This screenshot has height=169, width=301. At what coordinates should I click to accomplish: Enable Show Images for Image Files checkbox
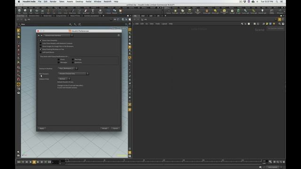[40, 46]
